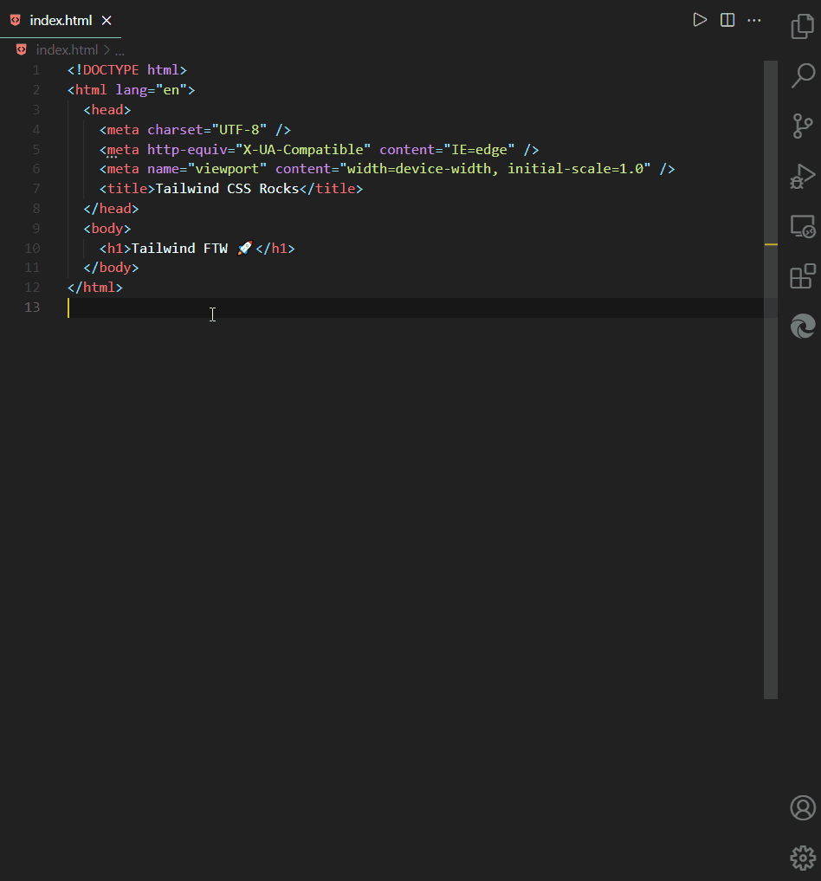This screenshot has width=821, height=881.
Task: Click "IE=edge" content value
Action: pyautogui.click(x=479, y=150)
